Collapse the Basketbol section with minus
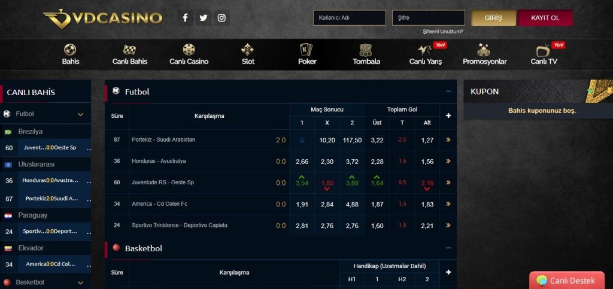 pyautogui.click(x=448, y=248)
